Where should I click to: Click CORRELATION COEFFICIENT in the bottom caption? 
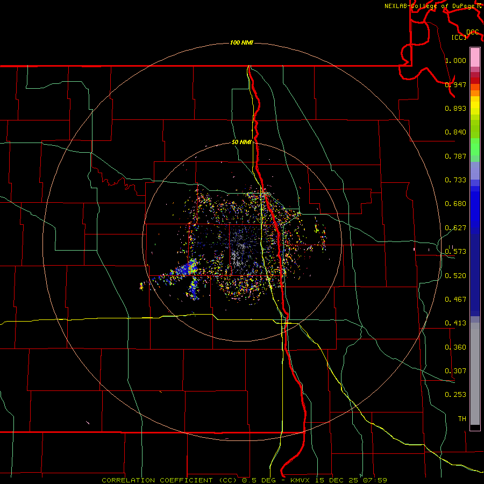[x=157, y=480]
